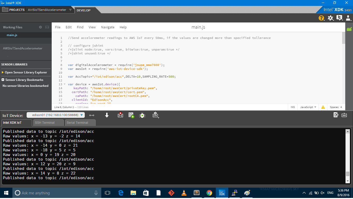Screen dimensions: 353x199
Task: Open the gear settings menu
Action: (x=331, y=18)
